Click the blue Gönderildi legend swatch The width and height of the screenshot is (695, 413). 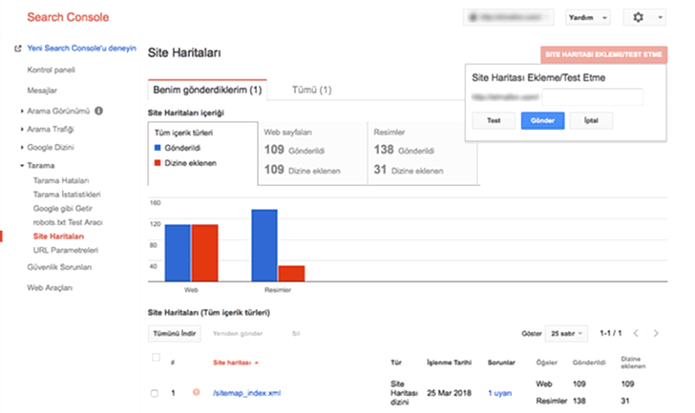[158, 148]
